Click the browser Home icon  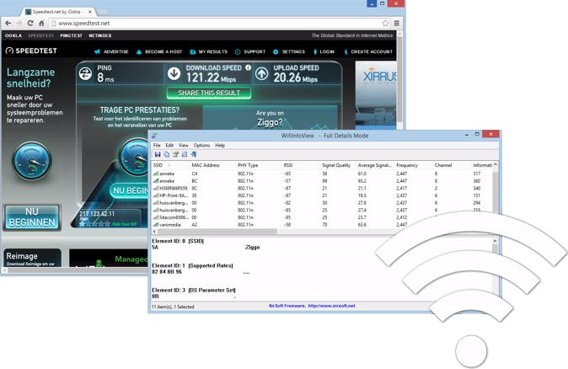click(41, 24)
